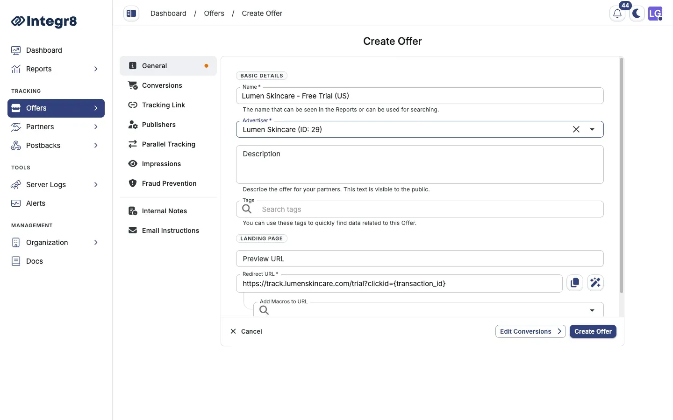Switch to the Publishers tab
Image resolution: width=673 pixels, height=420 pixels.
pos(168,125)
